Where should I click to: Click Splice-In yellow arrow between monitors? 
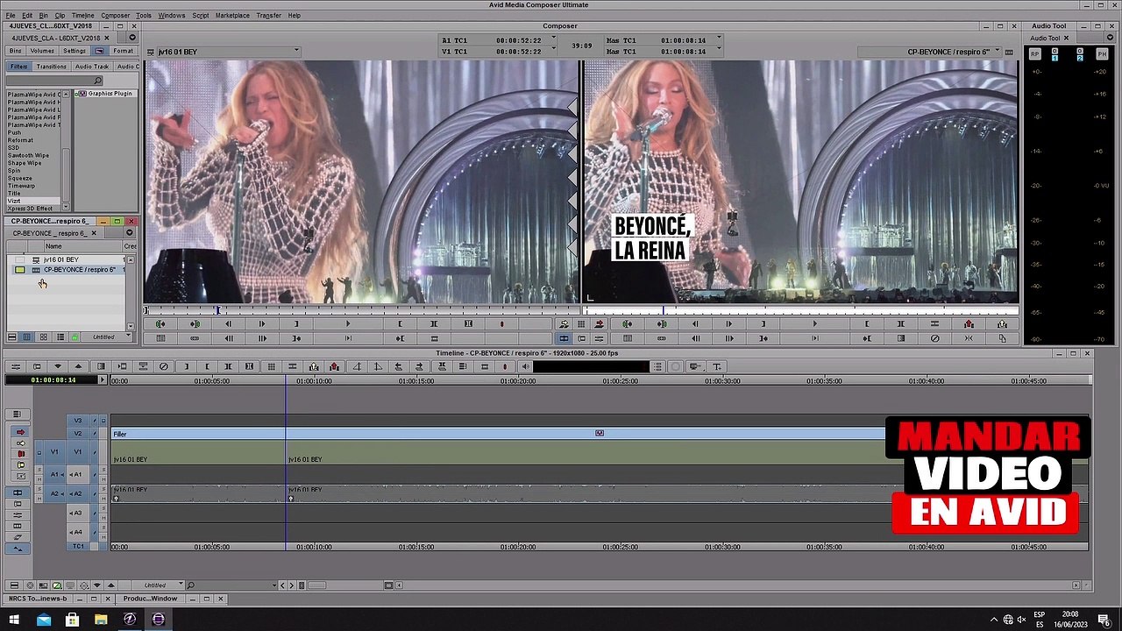click(x=565, y=324)
